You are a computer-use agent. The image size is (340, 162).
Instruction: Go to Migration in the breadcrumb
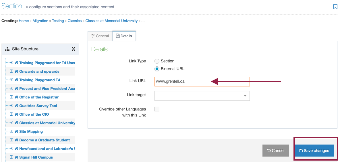coord(40,21)
